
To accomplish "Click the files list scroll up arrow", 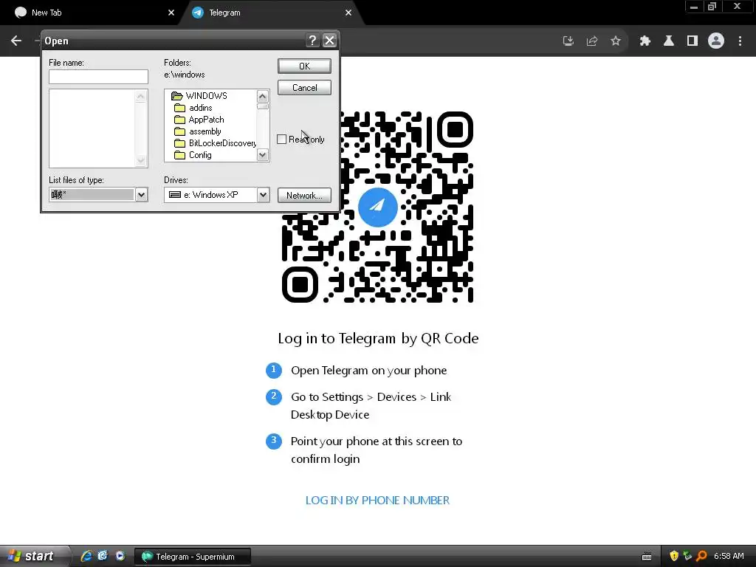I will [140, 97].
